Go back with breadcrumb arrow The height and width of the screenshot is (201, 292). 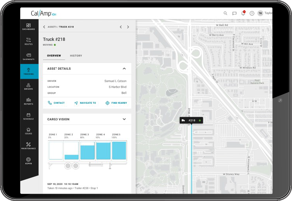point(44,27)
